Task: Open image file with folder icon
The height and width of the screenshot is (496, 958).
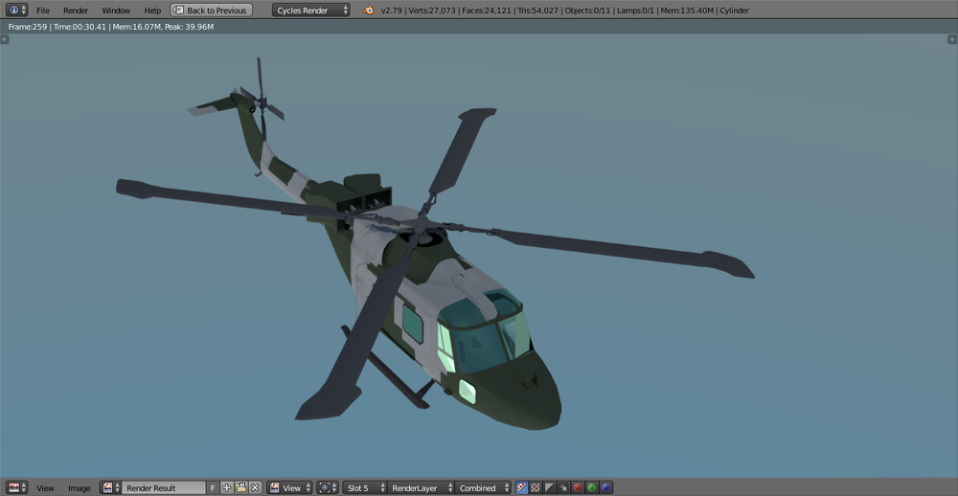Action: [x=240, y=487]
